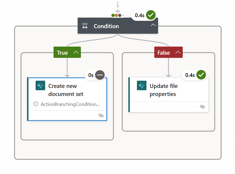Click the colored status dots above the Condition
235x174 pixels.
coord(116,15)
